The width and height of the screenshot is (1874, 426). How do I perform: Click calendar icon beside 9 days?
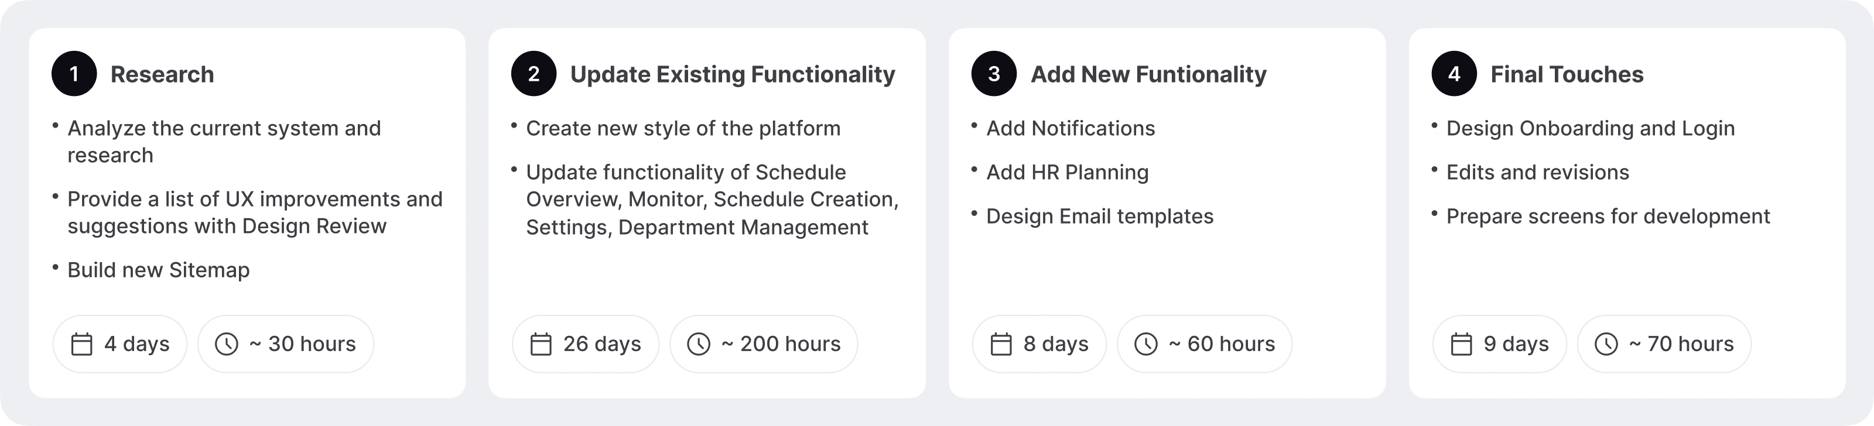point(1462,344)
